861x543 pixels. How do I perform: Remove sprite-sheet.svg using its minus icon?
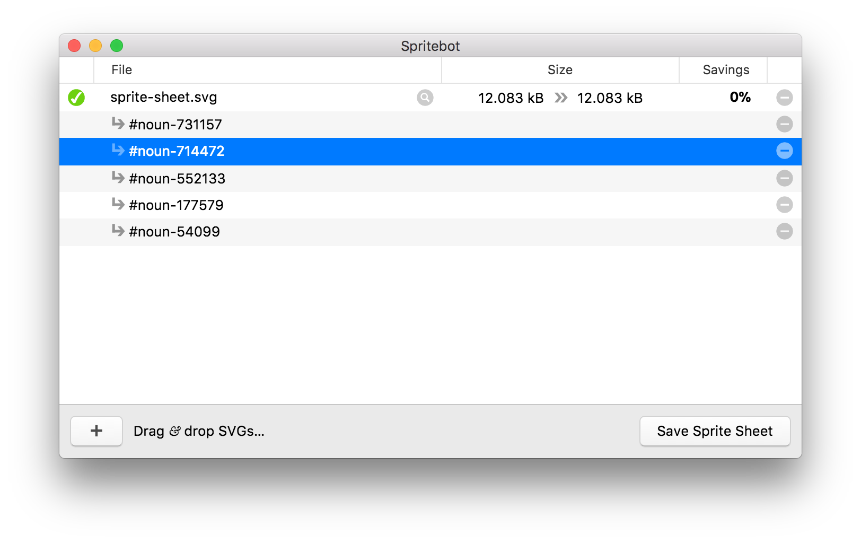point(785,98)
